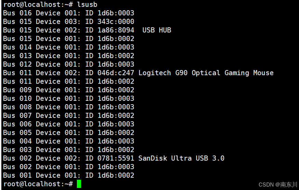Click the Bus 005 Device 001 line
The width and height of the screenshot is (299, 190).
tap(69, 133)
